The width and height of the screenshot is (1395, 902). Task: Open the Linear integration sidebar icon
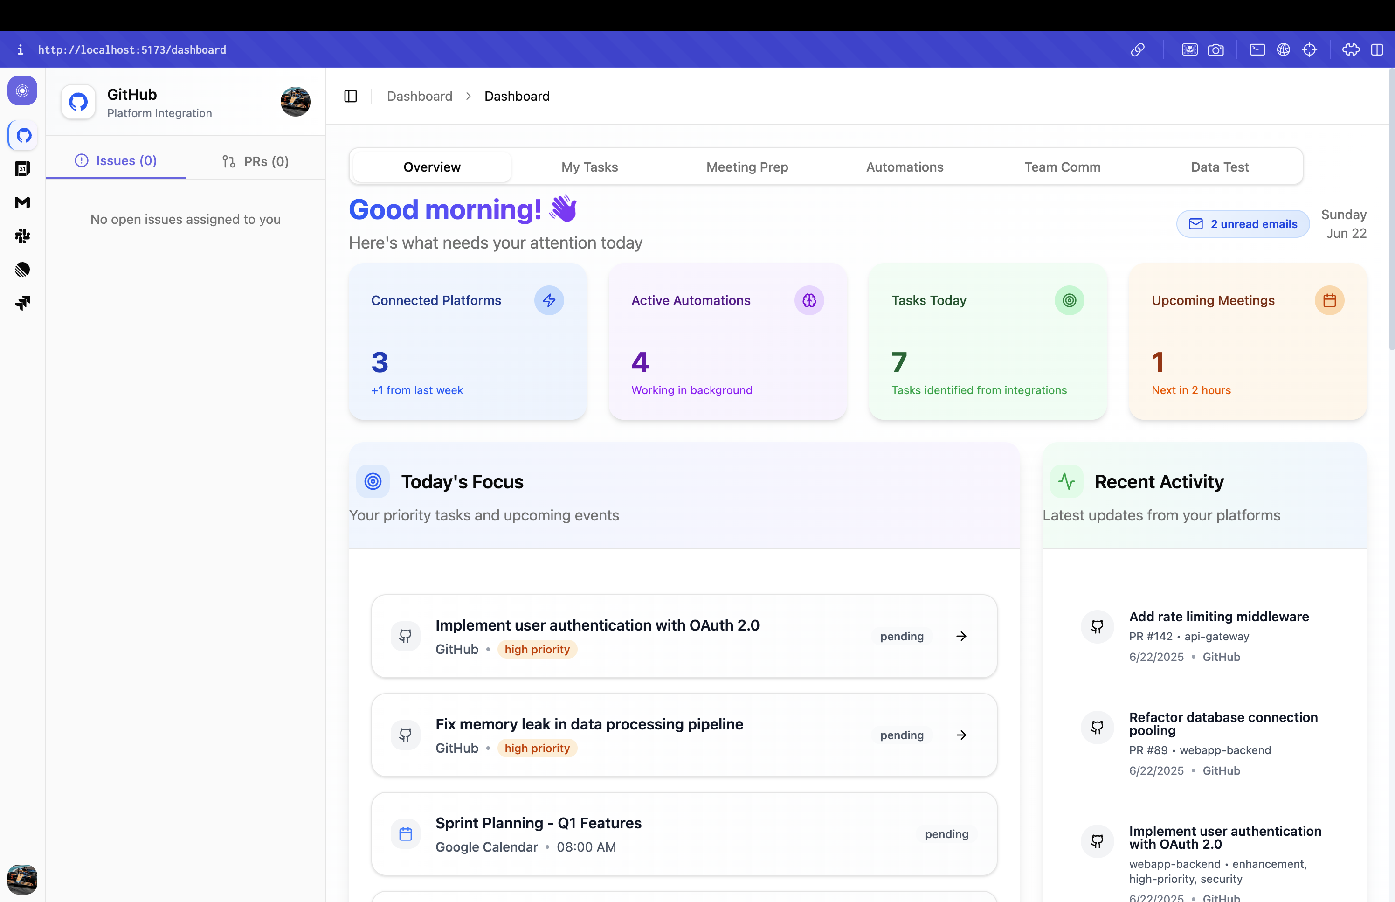point(22,270)
